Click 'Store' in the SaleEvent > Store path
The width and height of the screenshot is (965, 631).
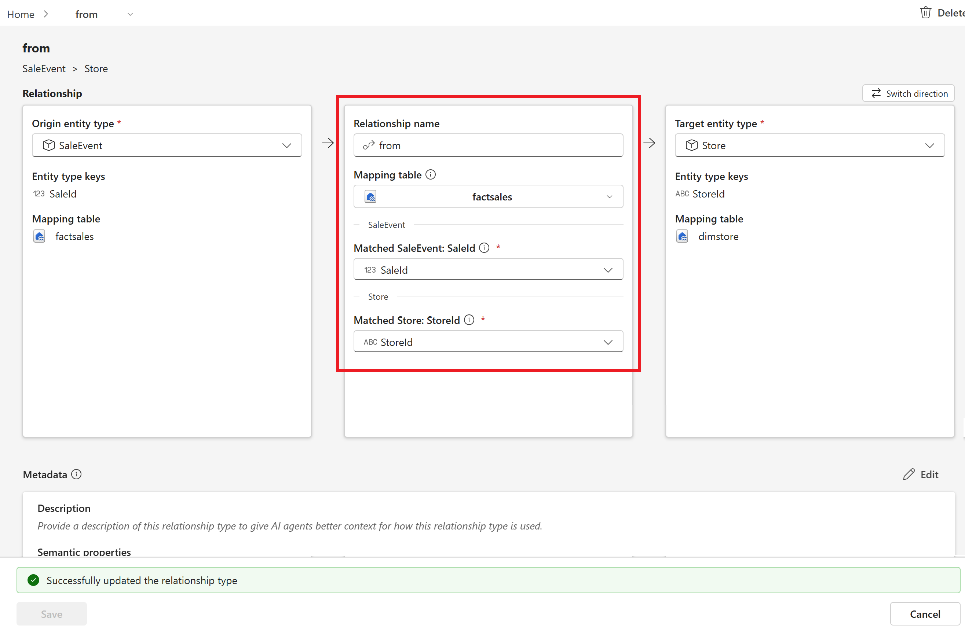click(x=96, y=69)
